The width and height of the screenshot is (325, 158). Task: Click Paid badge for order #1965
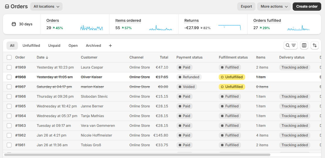pyautogui.click(x=184, y=106)
